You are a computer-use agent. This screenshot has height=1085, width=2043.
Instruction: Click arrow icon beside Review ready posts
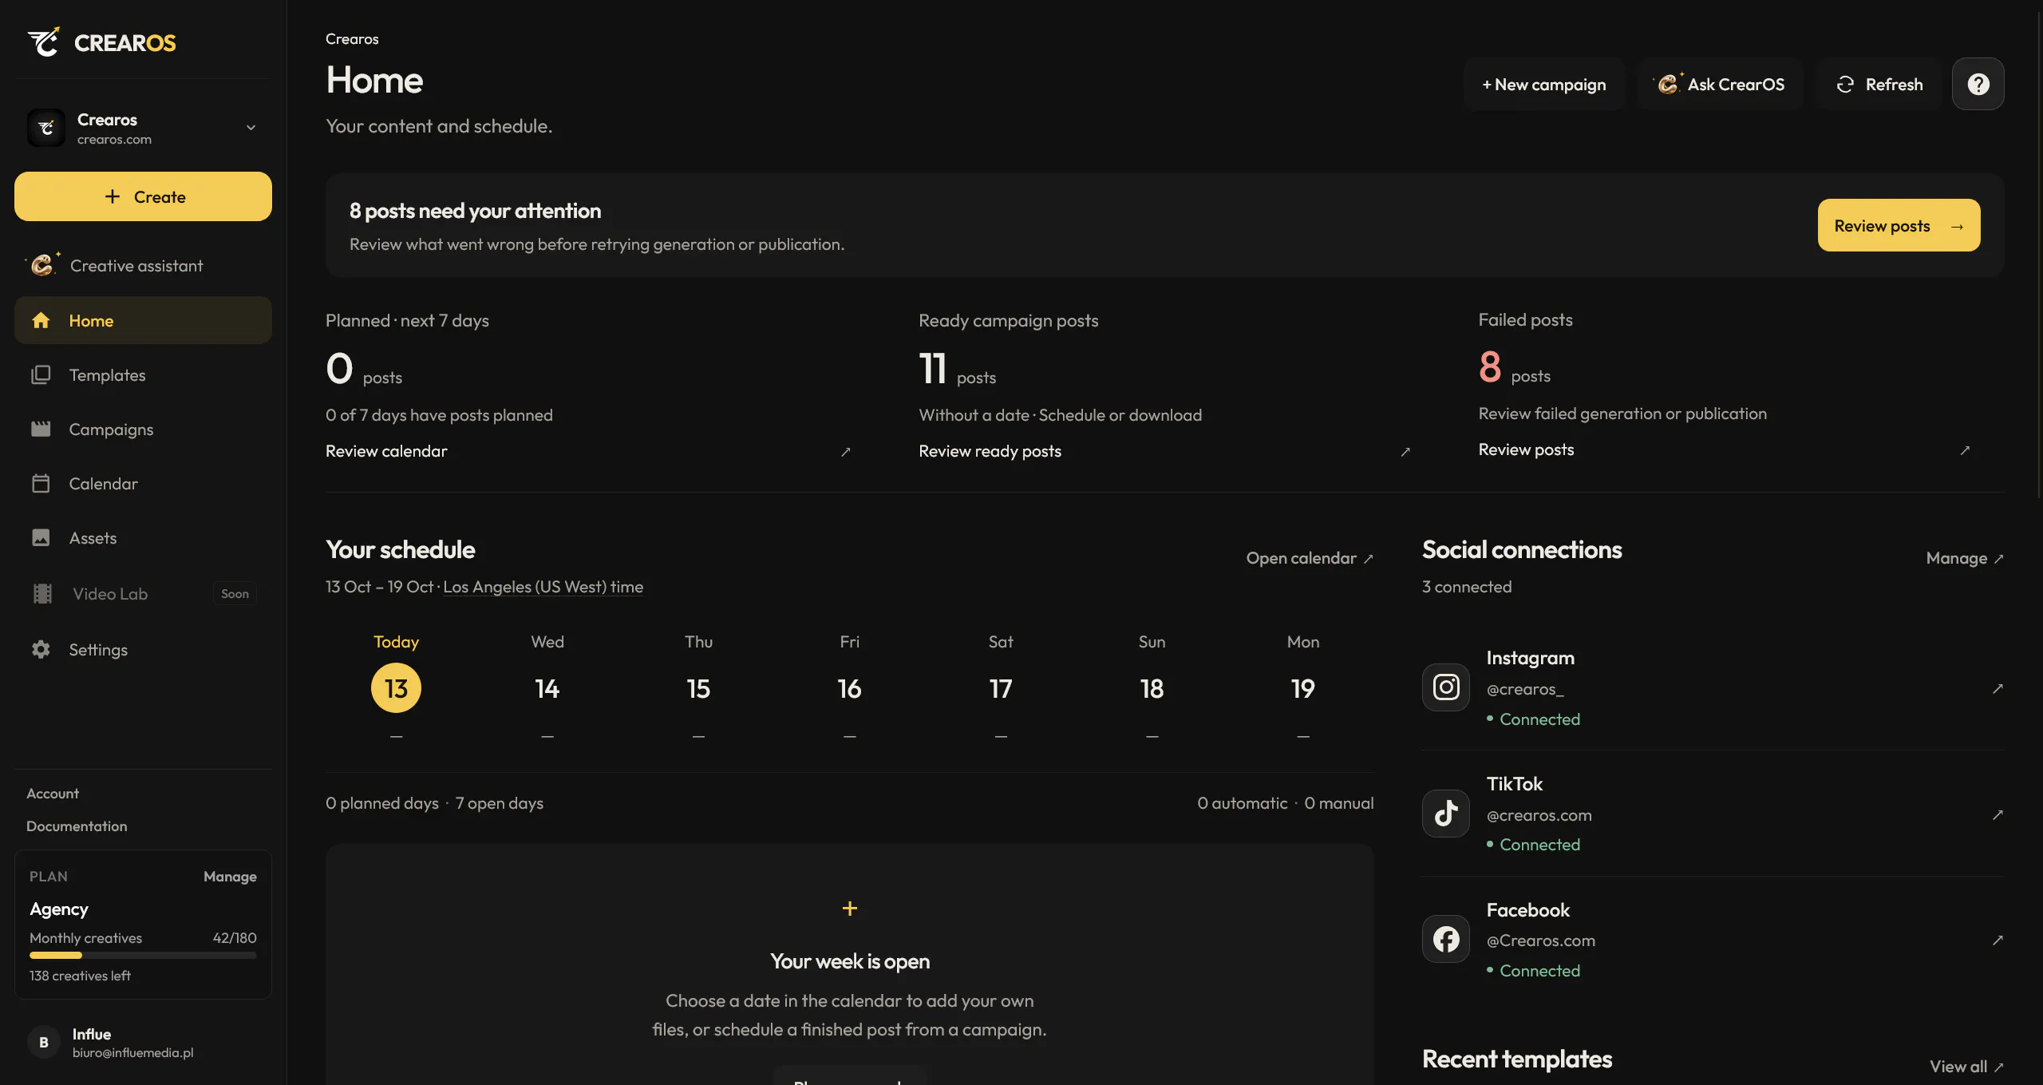pyautogui.click(x=1405, y=452)
